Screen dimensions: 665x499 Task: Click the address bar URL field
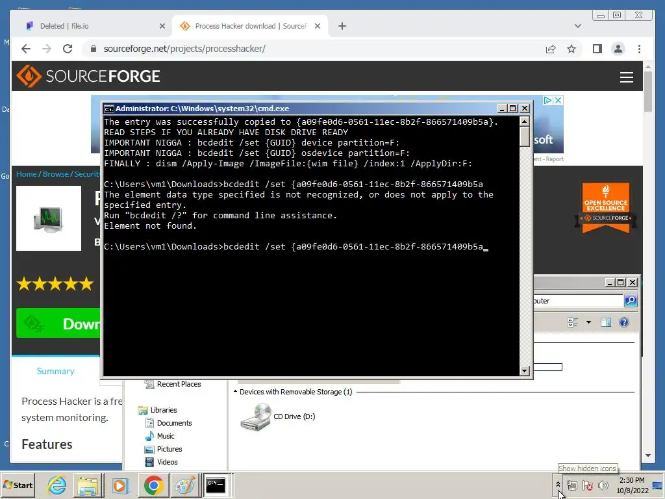coord(314,49)
